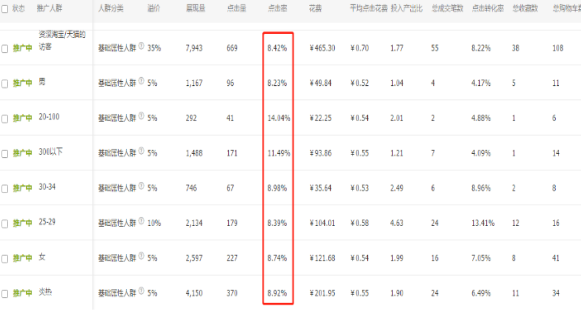This screenshot has height=310, width=581.
Task: Click the 投入产出比 column header
Action: pos(407,8)
